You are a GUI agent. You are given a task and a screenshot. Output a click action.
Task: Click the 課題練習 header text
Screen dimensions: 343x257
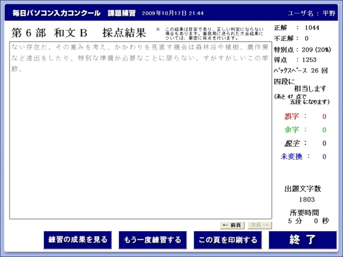point(121,13)
